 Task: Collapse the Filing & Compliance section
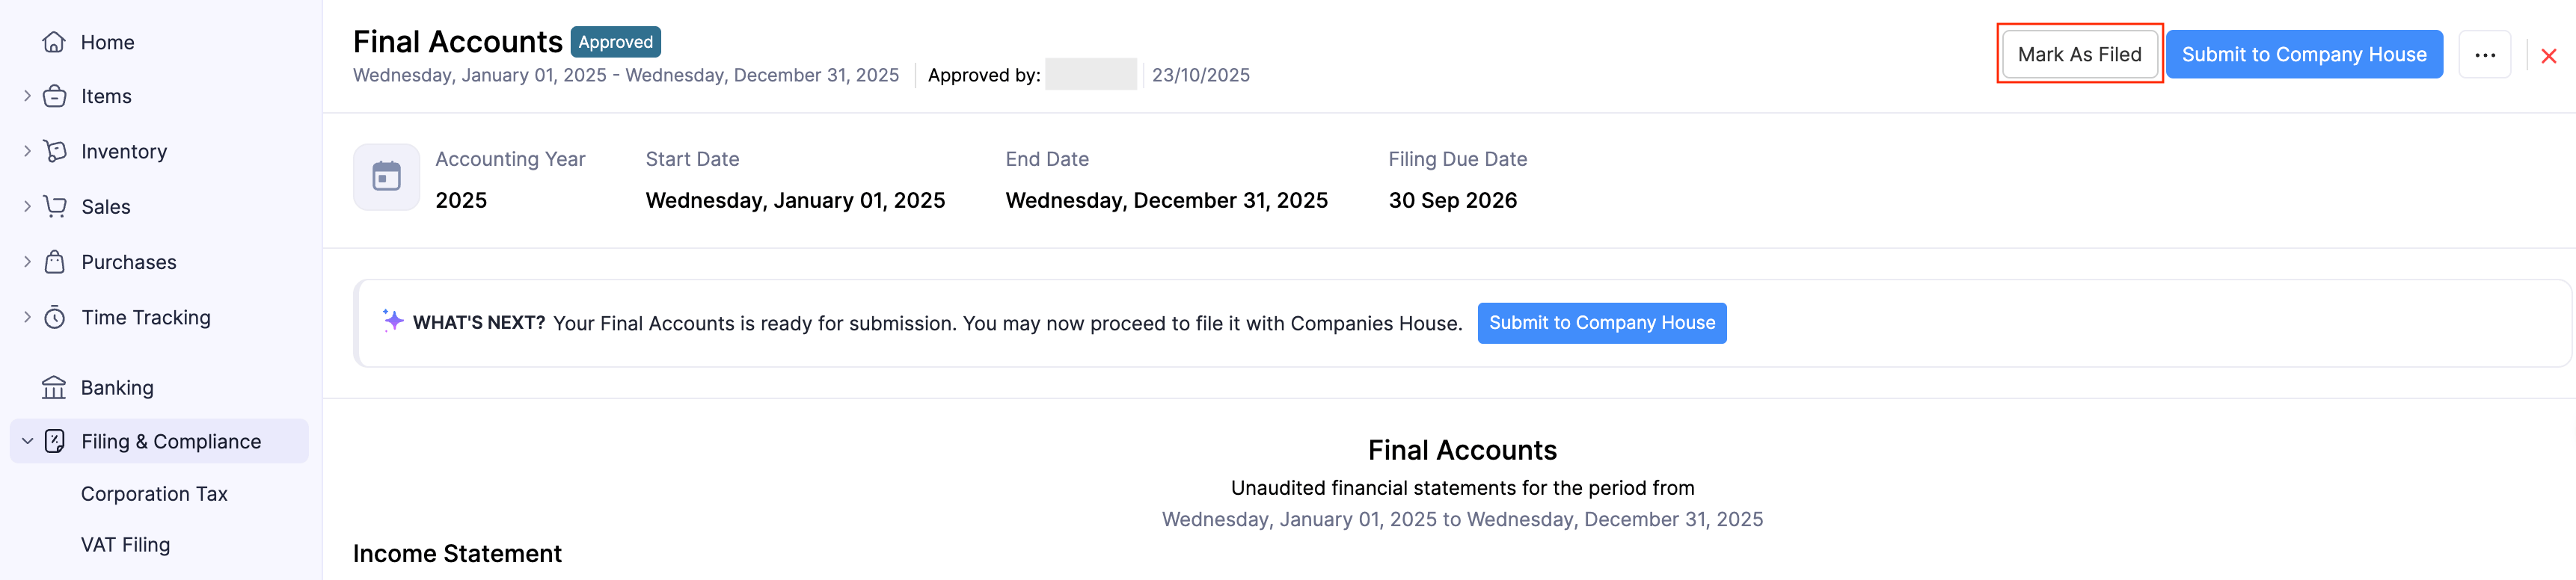pyautogui.click(x=27, y=441)
